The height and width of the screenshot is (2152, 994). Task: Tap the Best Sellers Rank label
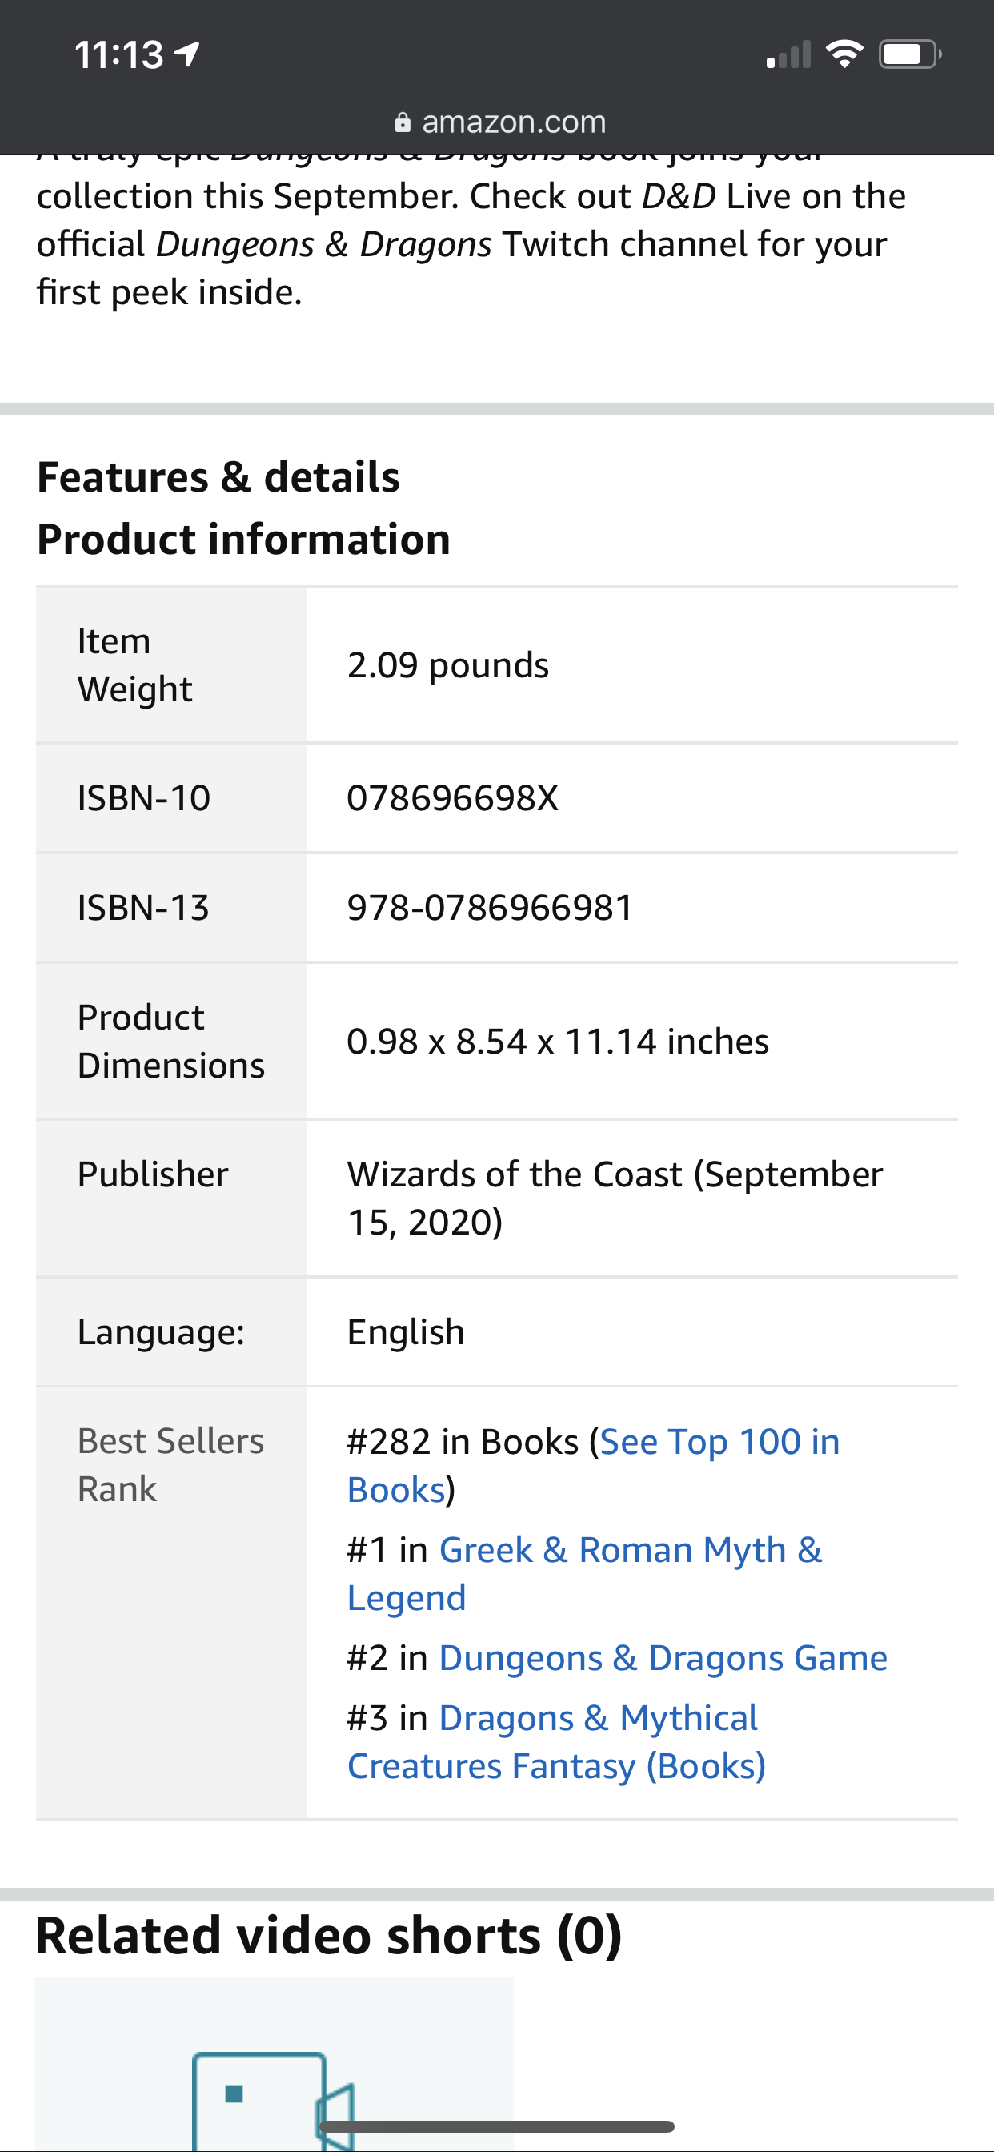[x=170, y=1464]
